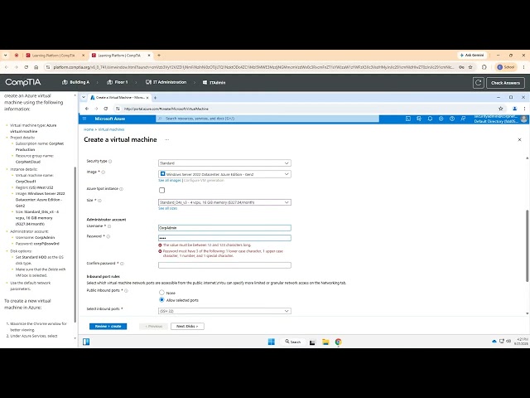Image resolution: width=530 pixels, height=398 pixels.
Task: Click the ITAdmin breadcrumb
Action: coord(214,83)
